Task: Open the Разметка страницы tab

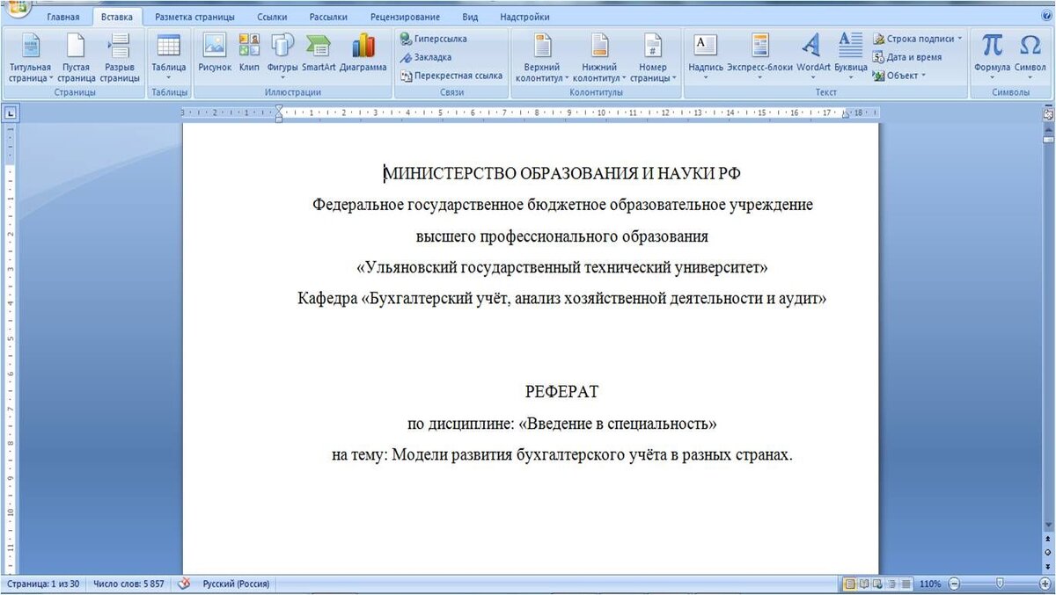Action: pyautogui.click(x=194, y=17)
